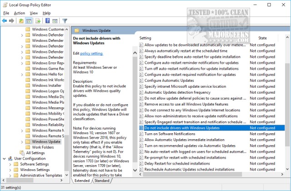The height and width of the screenshot is (191, 291).
Task: Click the Windows Update folder icon in tree
Action: (x=28, y=141)
